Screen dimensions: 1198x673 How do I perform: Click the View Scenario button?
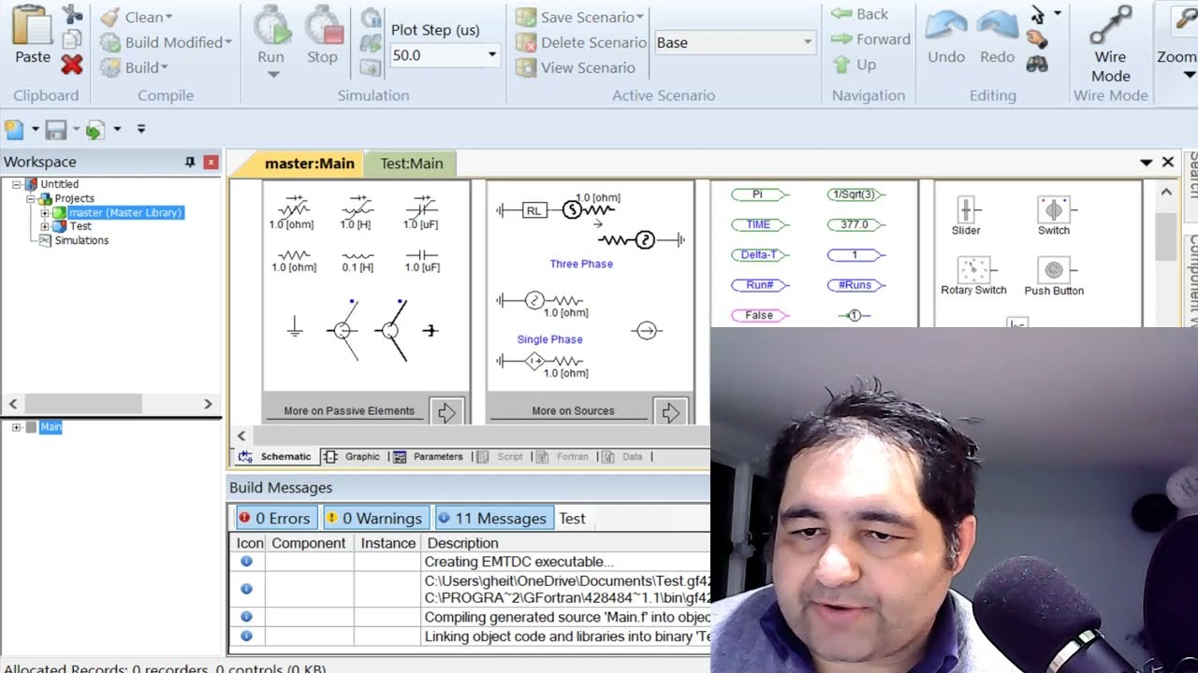click(x=576, y=67)
